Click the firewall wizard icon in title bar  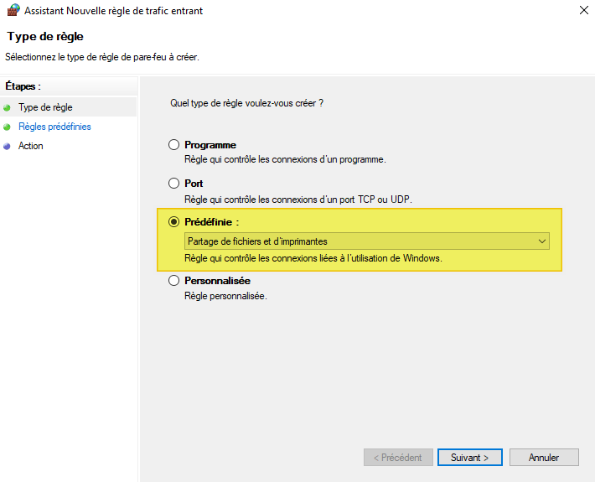point(13,11)
